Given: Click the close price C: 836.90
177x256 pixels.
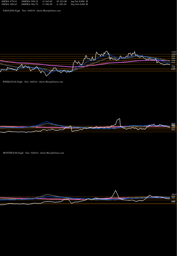Looking at the screenshot, I should point(48,4).
